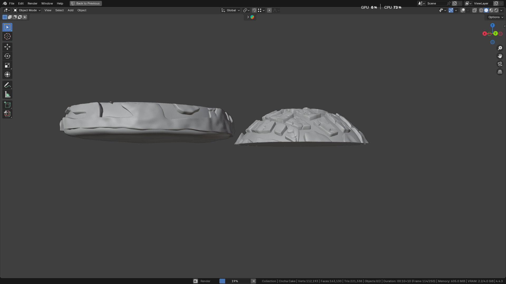506x284 pixels.
Task: Open the File menu
Action: pyautogui.click(x=12, y=3)
